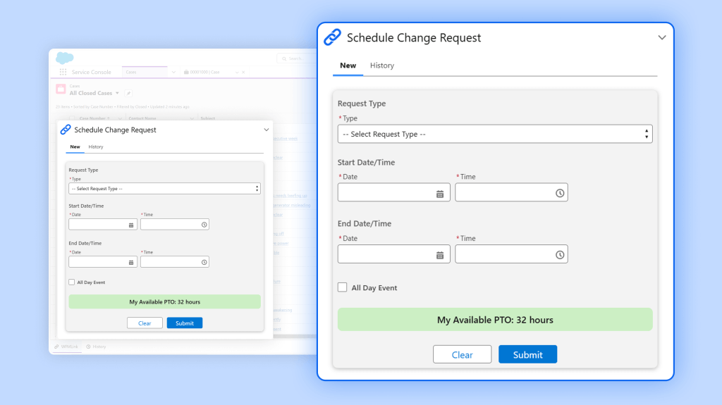
Task: Expand the All Closed Cases list view dropdown
Action: click(117, 93)
